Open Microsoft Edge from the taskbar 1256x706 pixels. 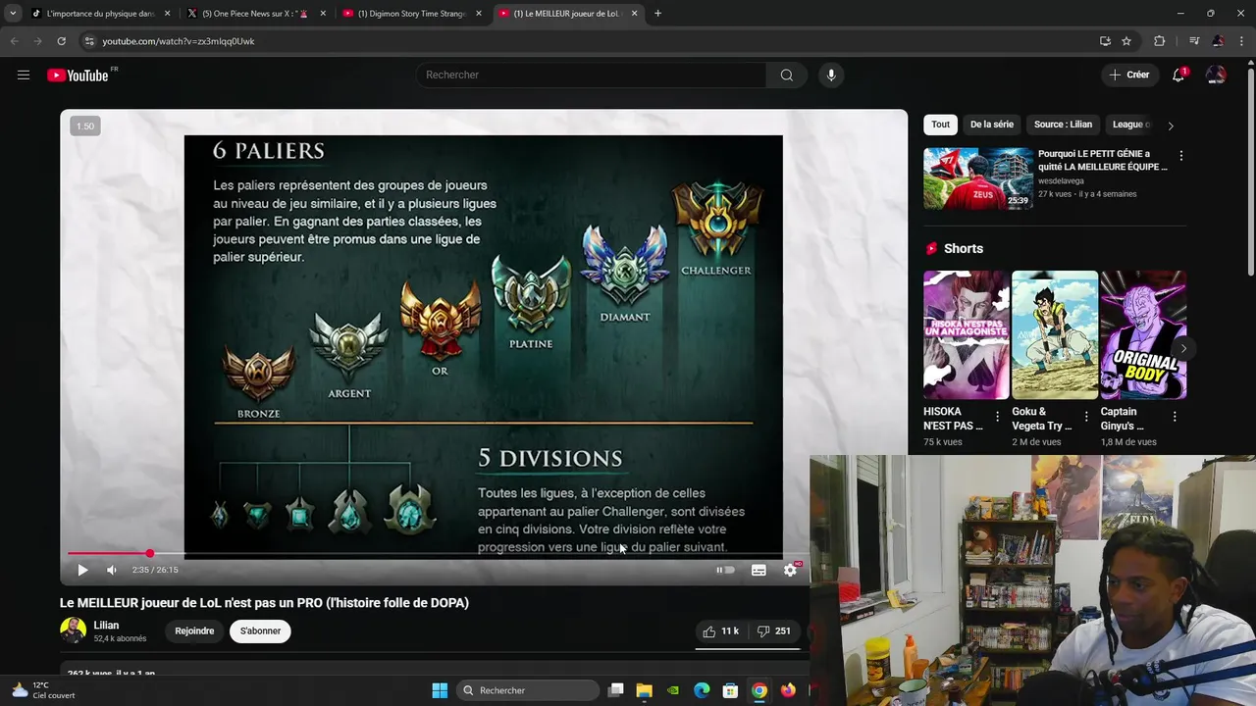(x=702, y=690)
